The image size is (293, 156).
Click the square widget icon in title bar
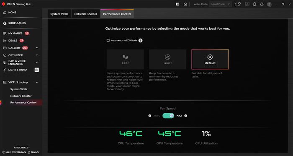tap(177, 4)
